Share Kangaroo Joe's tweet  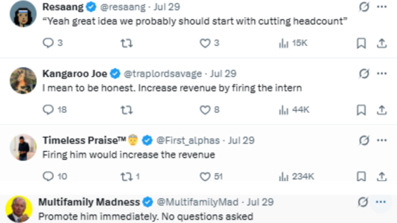pyautogui.click(x=382, y=110)
